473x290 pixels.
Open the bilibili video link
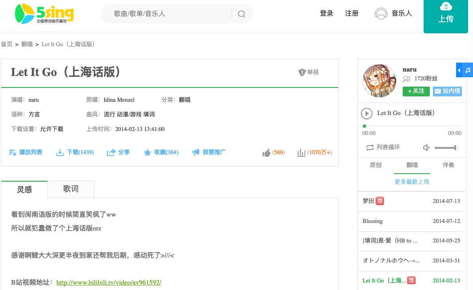tap(109, 282)
